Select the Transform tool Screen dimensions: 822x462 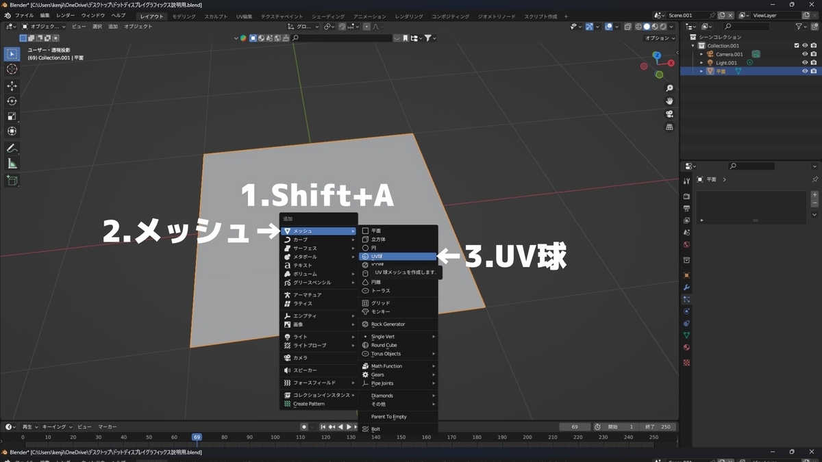[x=12, y=131]
